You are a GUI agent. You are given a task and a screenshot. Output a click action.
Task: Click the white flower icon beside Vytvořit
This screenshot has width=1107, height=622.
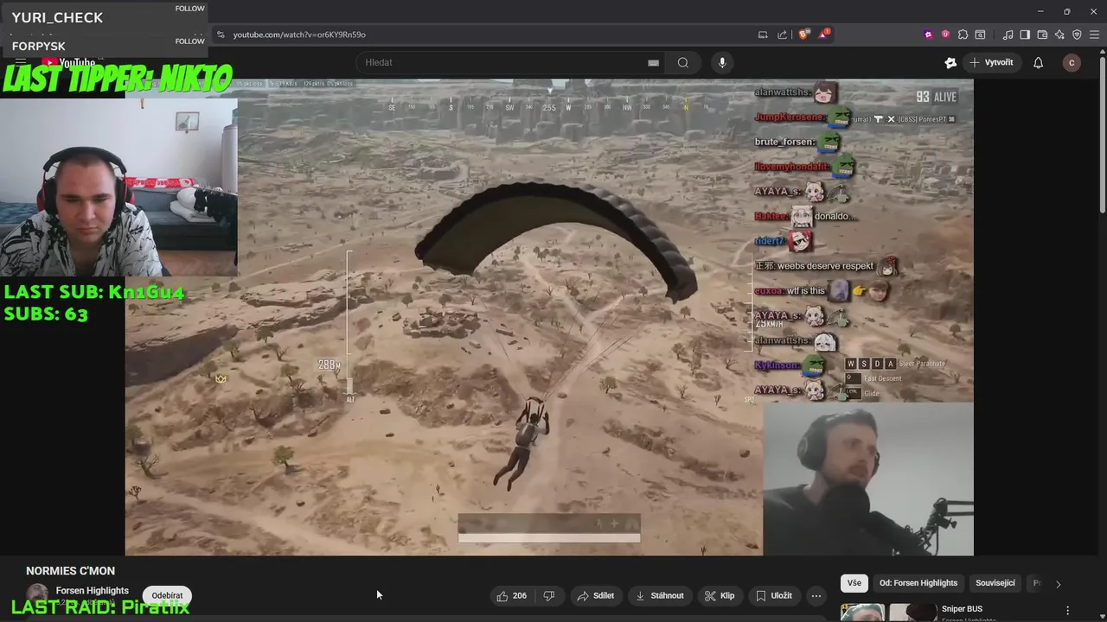(x=950, y=62)
